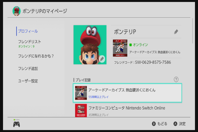Click the vertical scrollbar on the right edge
The image size is (198, 132).
[193, 31]
